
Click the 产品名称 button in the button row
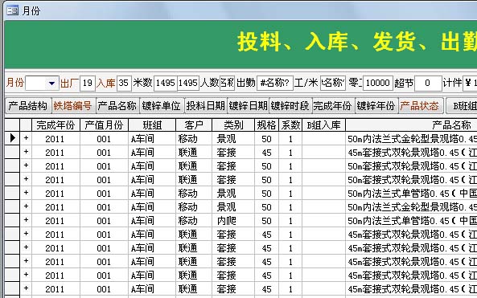pos(117,106)
